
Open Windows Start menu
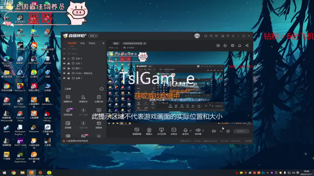click(4, 172)
